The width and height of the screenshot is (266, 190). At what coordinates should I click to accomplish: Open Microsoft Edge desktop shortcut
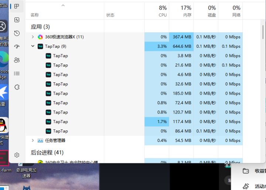(4, 65)
